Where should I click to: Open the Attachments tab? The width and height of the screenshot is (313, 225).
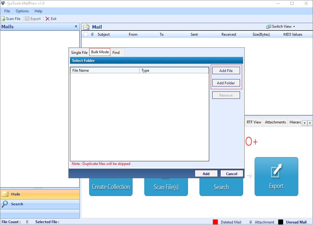tap(275, 122)
